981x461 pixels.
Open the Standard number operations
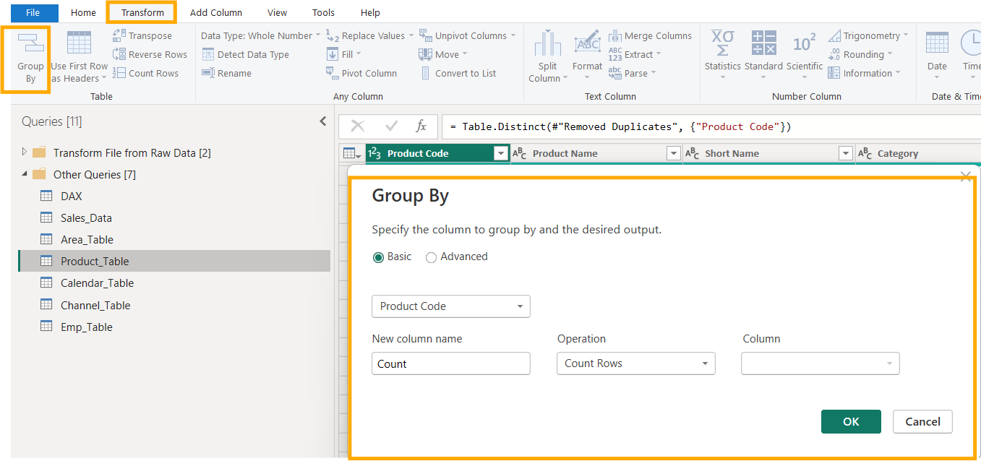[763, 55]
